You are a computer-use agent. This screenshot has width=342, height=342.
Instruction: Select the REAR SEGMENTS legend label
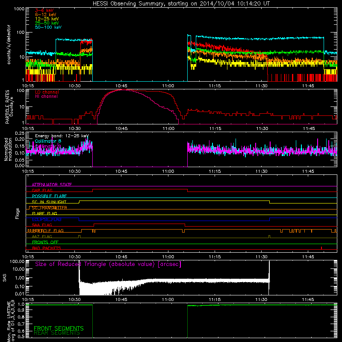click(57, 333)
